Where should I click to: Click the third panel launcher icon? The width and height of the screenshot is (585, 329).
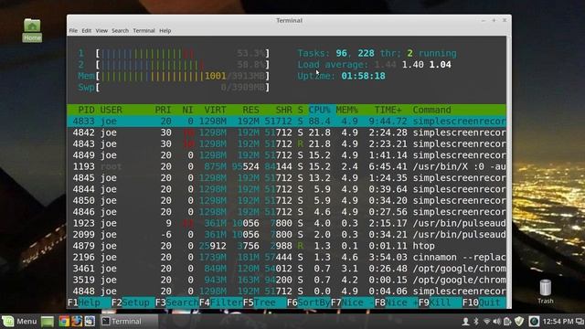pyautogui.click(x=90, y=321)
